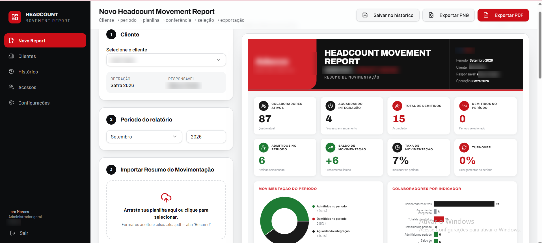Click the Safra 2026 operação value
Screen dimensions: 542x243
[x=122, y=85]
